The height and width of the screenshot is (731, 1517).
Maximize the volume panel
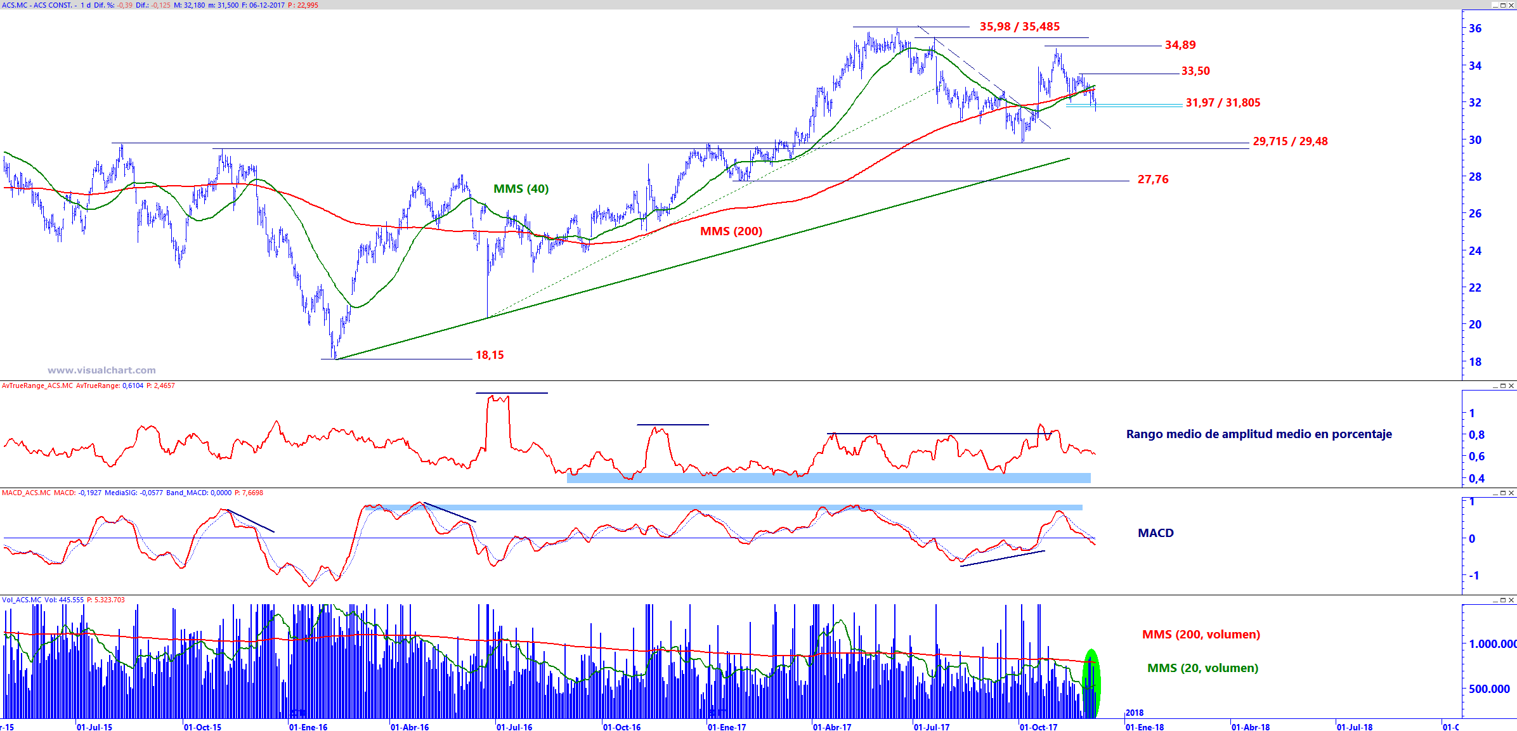[x=1503, y=600]
